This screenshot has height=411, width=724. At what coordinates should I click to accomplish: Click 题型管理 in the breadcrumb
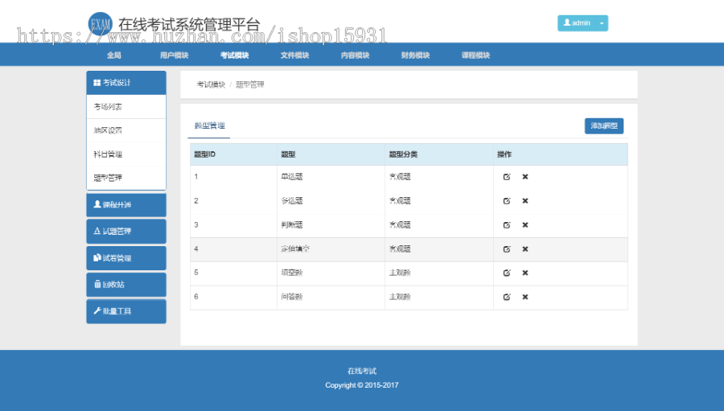(250, 84)
